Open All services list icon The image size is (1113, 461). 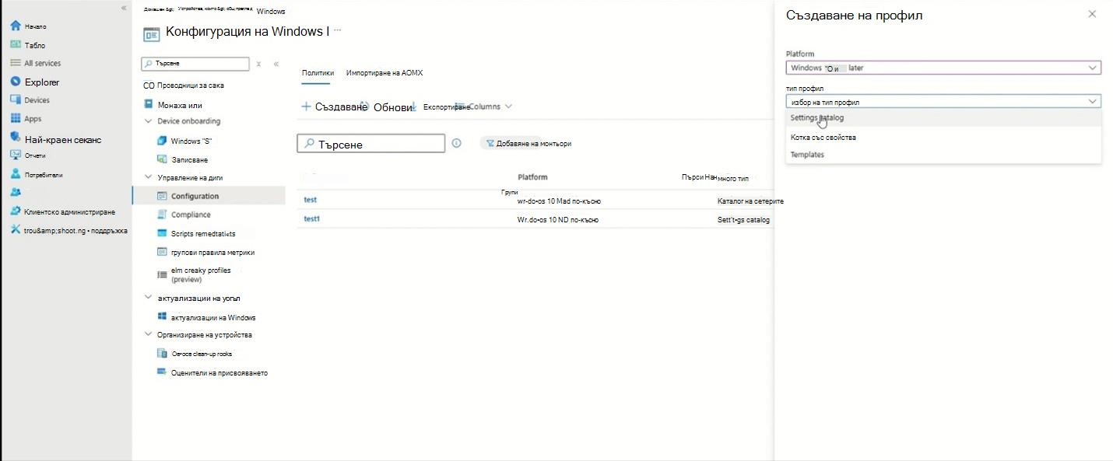coord(15,63)
